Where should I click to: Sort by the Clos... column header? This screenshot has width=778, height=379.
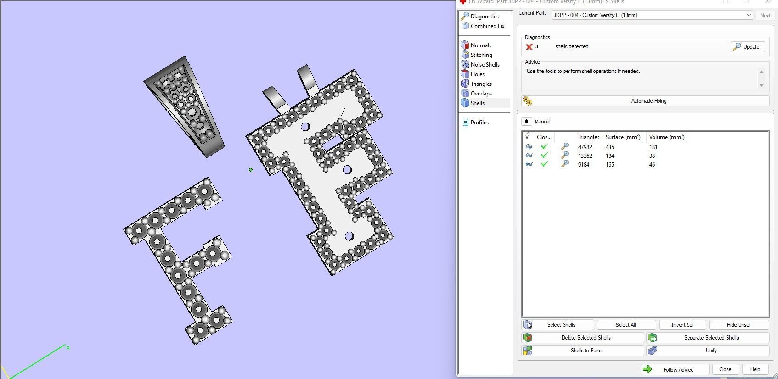coord(544,137)
